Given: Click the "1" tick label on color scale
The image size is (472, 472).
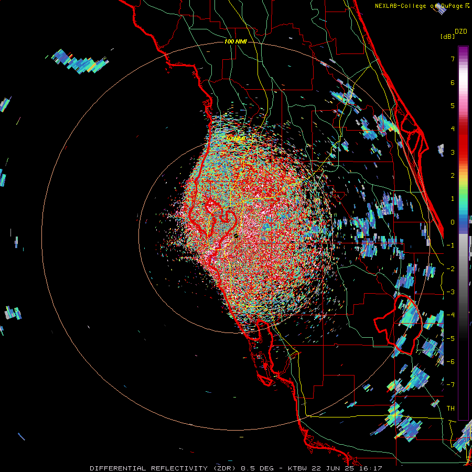Looking at the screenshot, I should tap(453, 199).
